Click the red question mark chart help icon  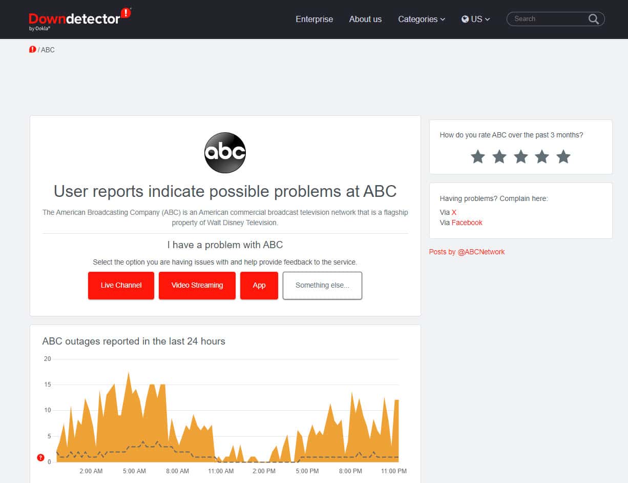click(40, 458)
